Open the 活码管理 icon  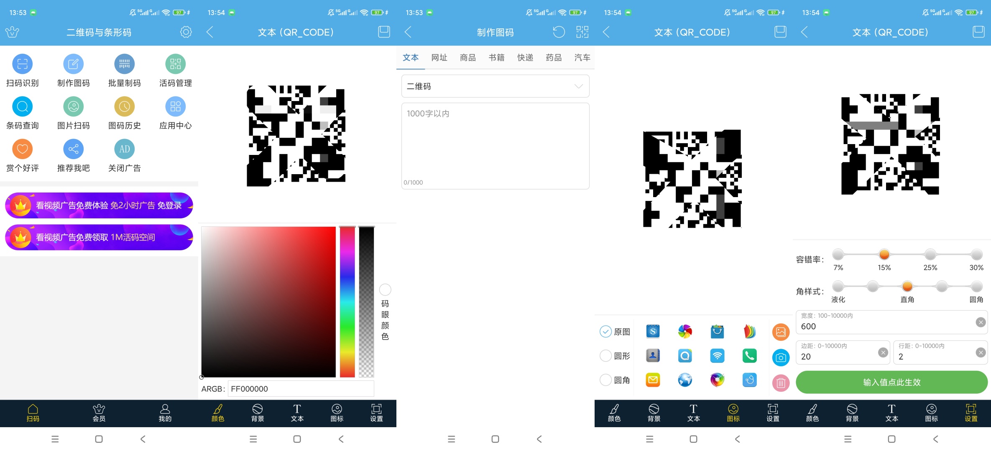click(x=176, y=64)
